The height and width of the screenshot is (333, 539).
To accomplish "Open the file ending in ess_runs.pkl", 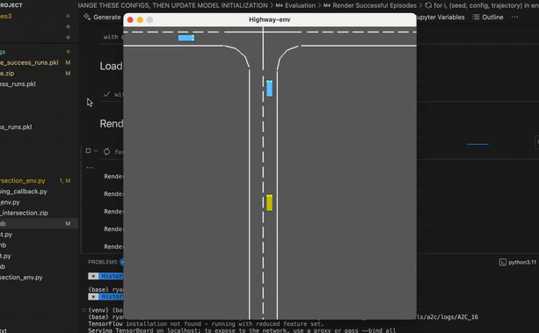I will click(18, 83).
